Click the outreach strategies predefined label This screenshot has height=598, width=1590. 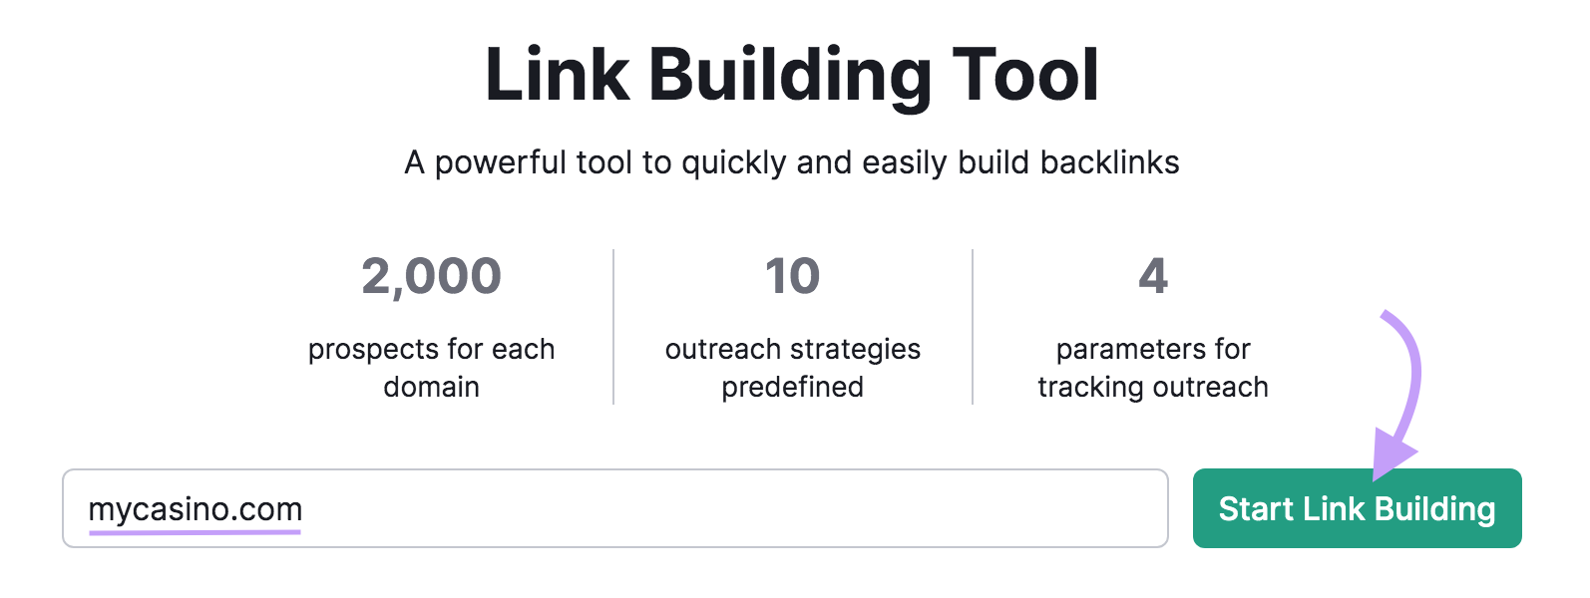pos(791,367)
